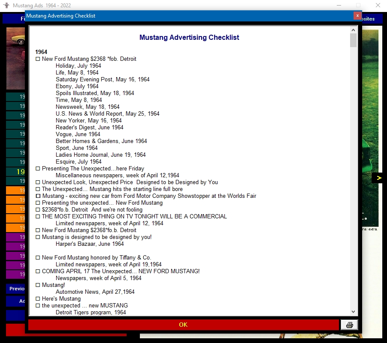Click the printer icon button
This screenshot has height=343, width=387.
(x=349, y=325)
